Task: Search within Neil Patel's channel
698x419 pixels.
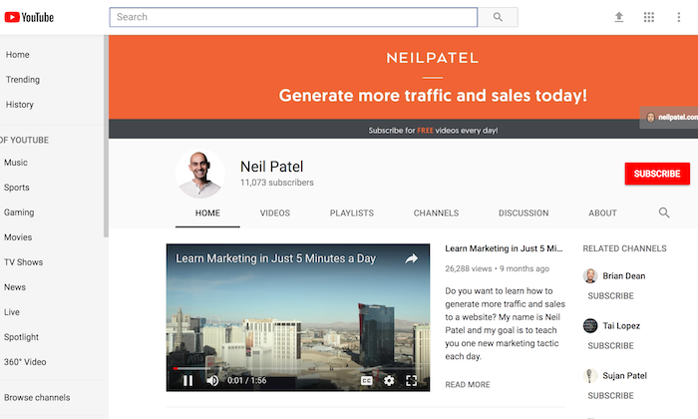Action: tap(664, 212)
